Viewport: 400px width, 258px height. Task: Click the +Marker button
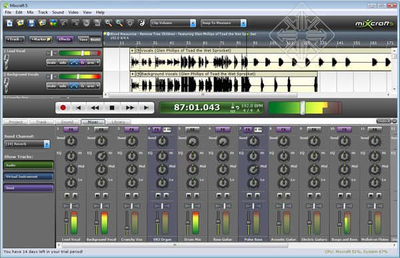41,39
